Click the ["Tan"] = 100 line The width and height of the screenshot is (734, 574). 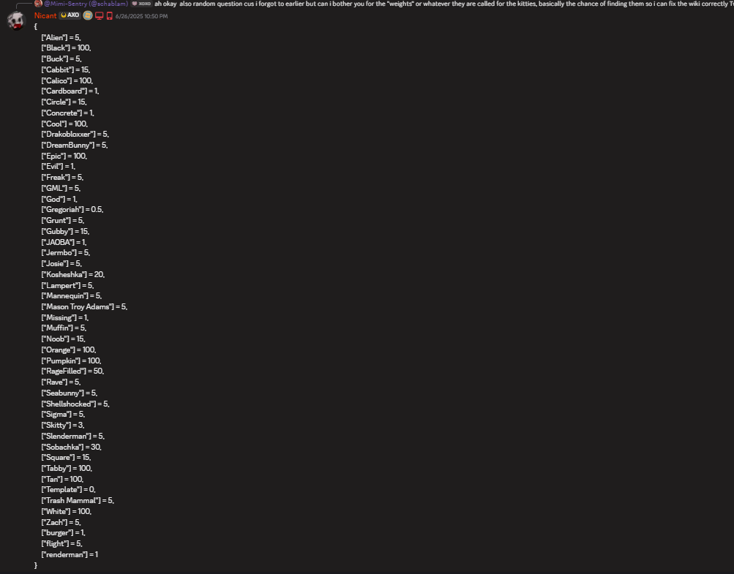62,479
